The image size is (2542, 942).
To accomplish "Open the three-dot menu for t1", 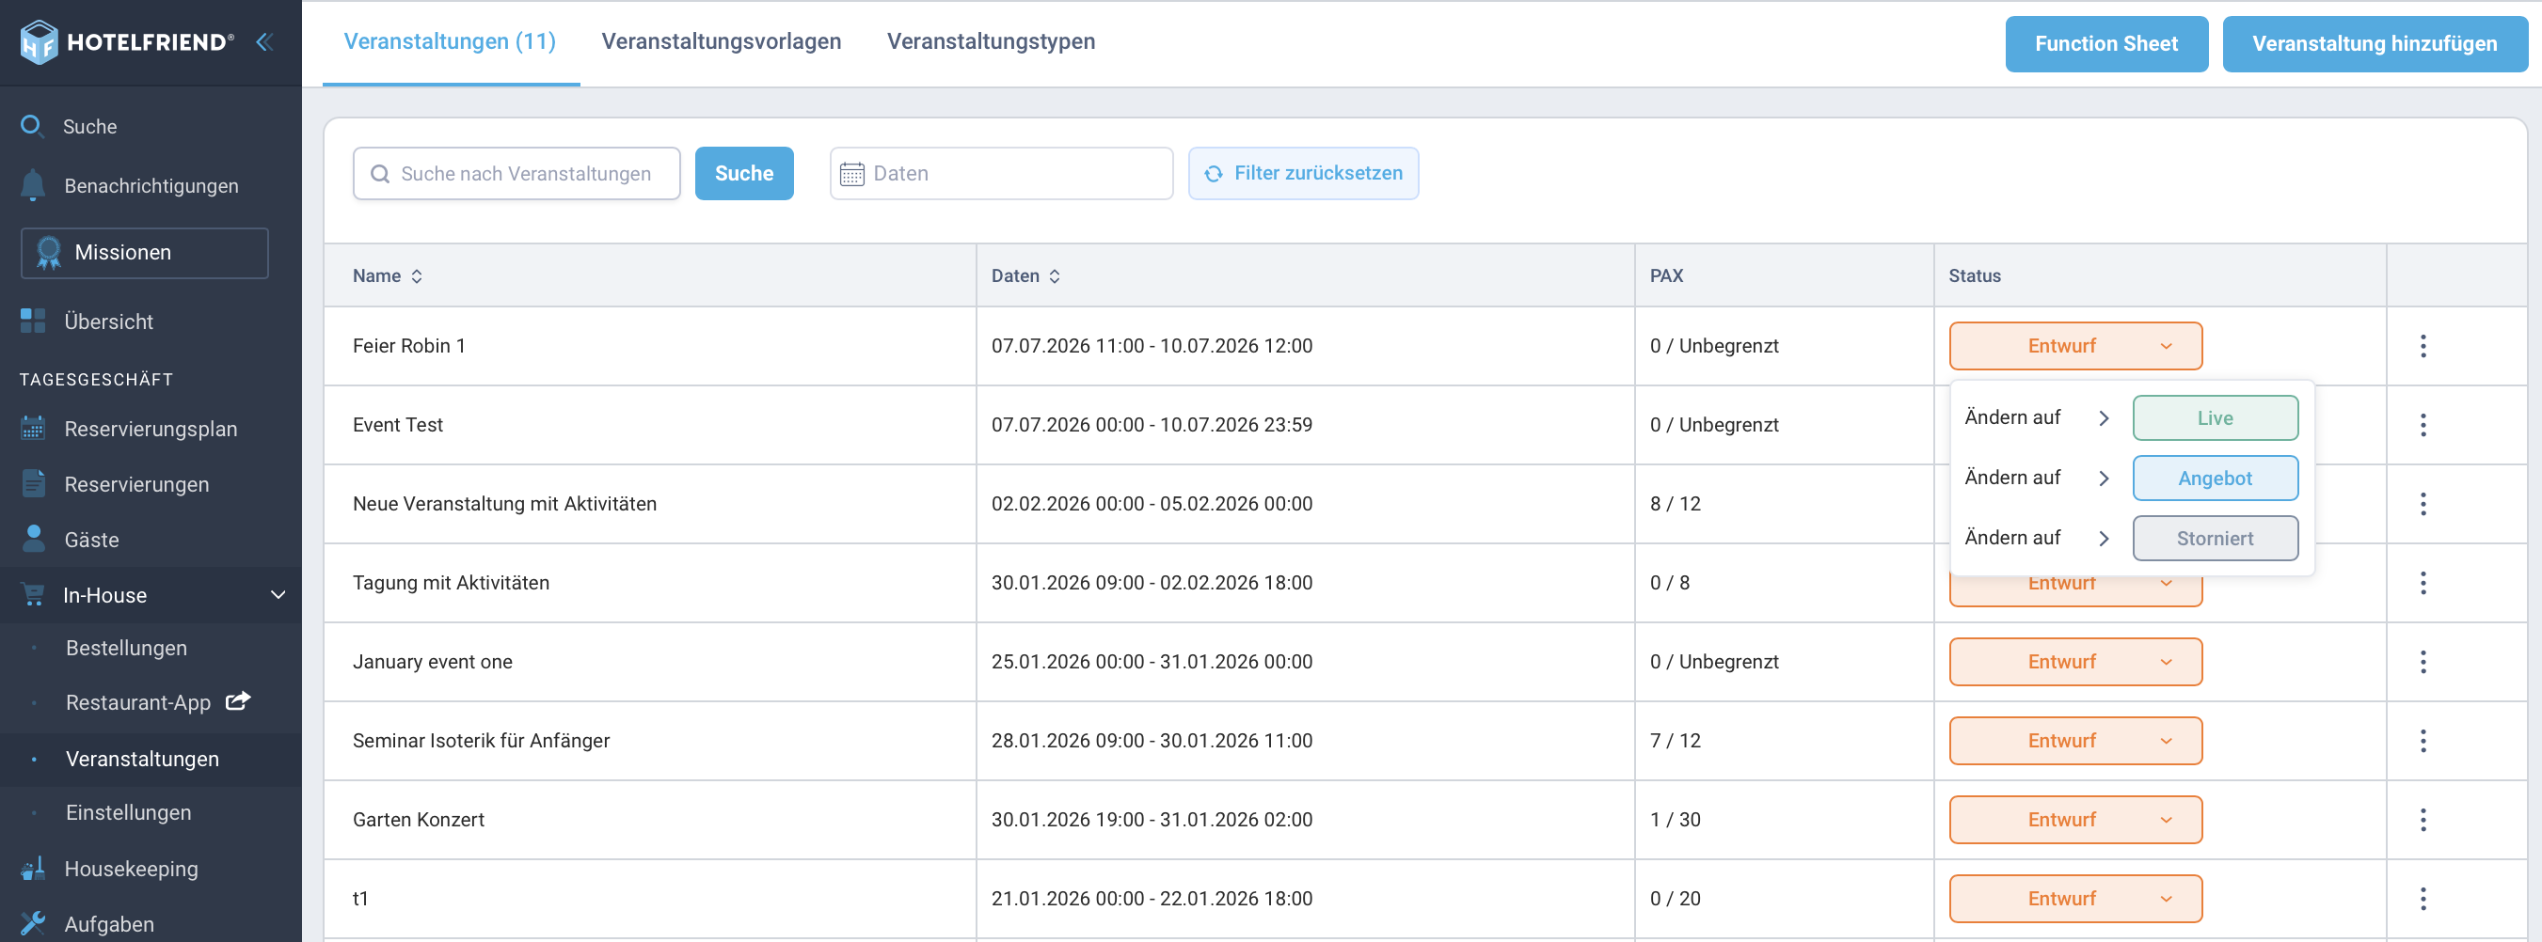I will click(x=2423, y=898).
